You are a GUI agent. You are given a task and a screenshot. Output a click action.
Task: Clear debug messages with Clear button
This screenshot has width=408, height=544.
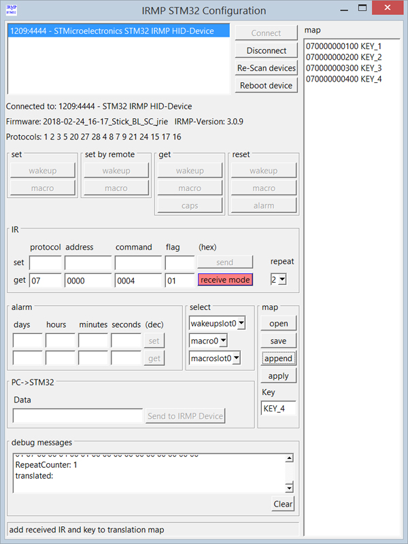pyautogui.click(x=283, y=504)
